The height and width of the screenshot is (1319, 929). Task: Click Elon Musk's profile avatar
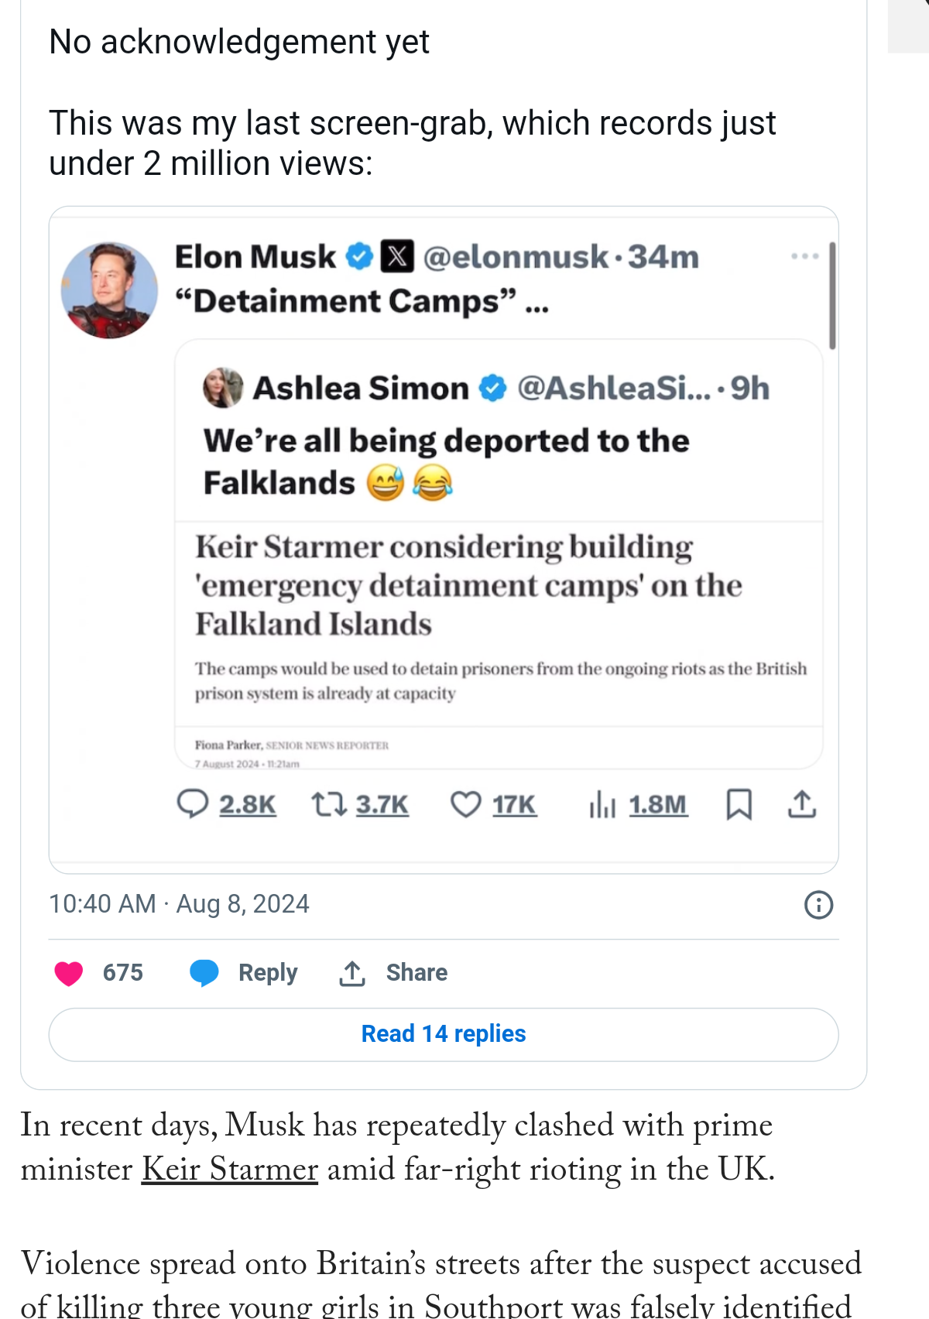click(109, 290)
